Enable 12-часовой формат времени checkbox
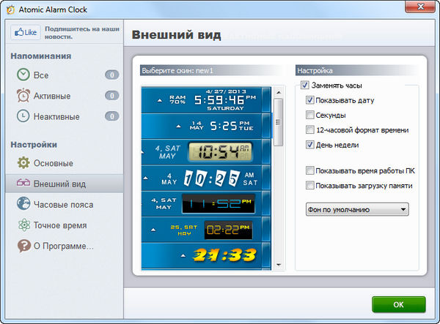 [310, 129]
